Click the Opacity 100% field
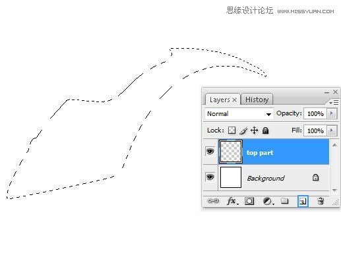341x261 pixels. click(315, 113)
